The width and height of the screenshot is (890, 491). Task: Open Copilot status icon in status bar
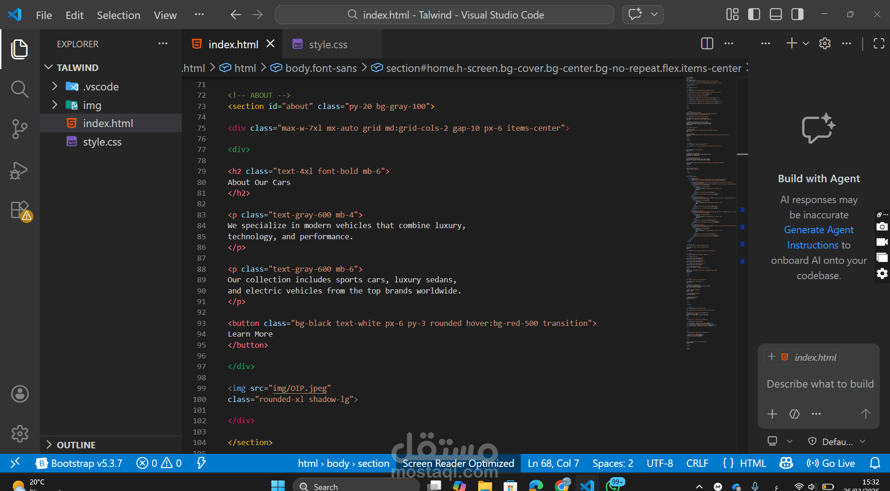click(x=786, y=463)
